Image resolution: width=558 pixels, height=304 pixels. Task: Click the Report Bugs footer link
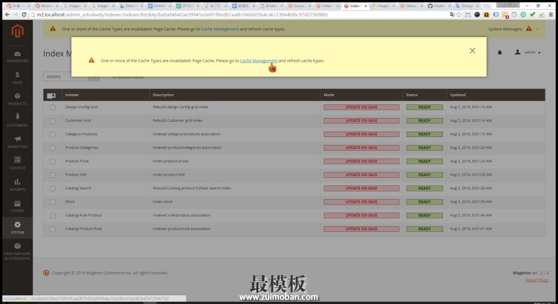[537, 280]
